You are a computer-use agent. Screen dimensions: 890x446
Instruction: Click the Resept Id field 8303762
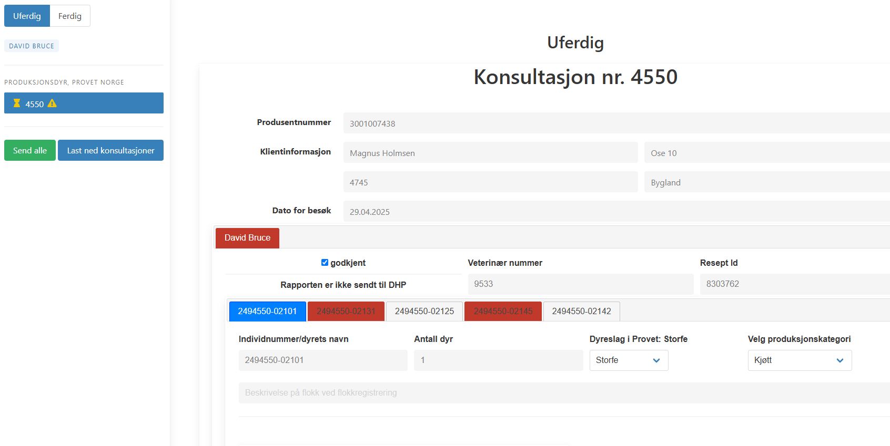(x=795, y=284)
